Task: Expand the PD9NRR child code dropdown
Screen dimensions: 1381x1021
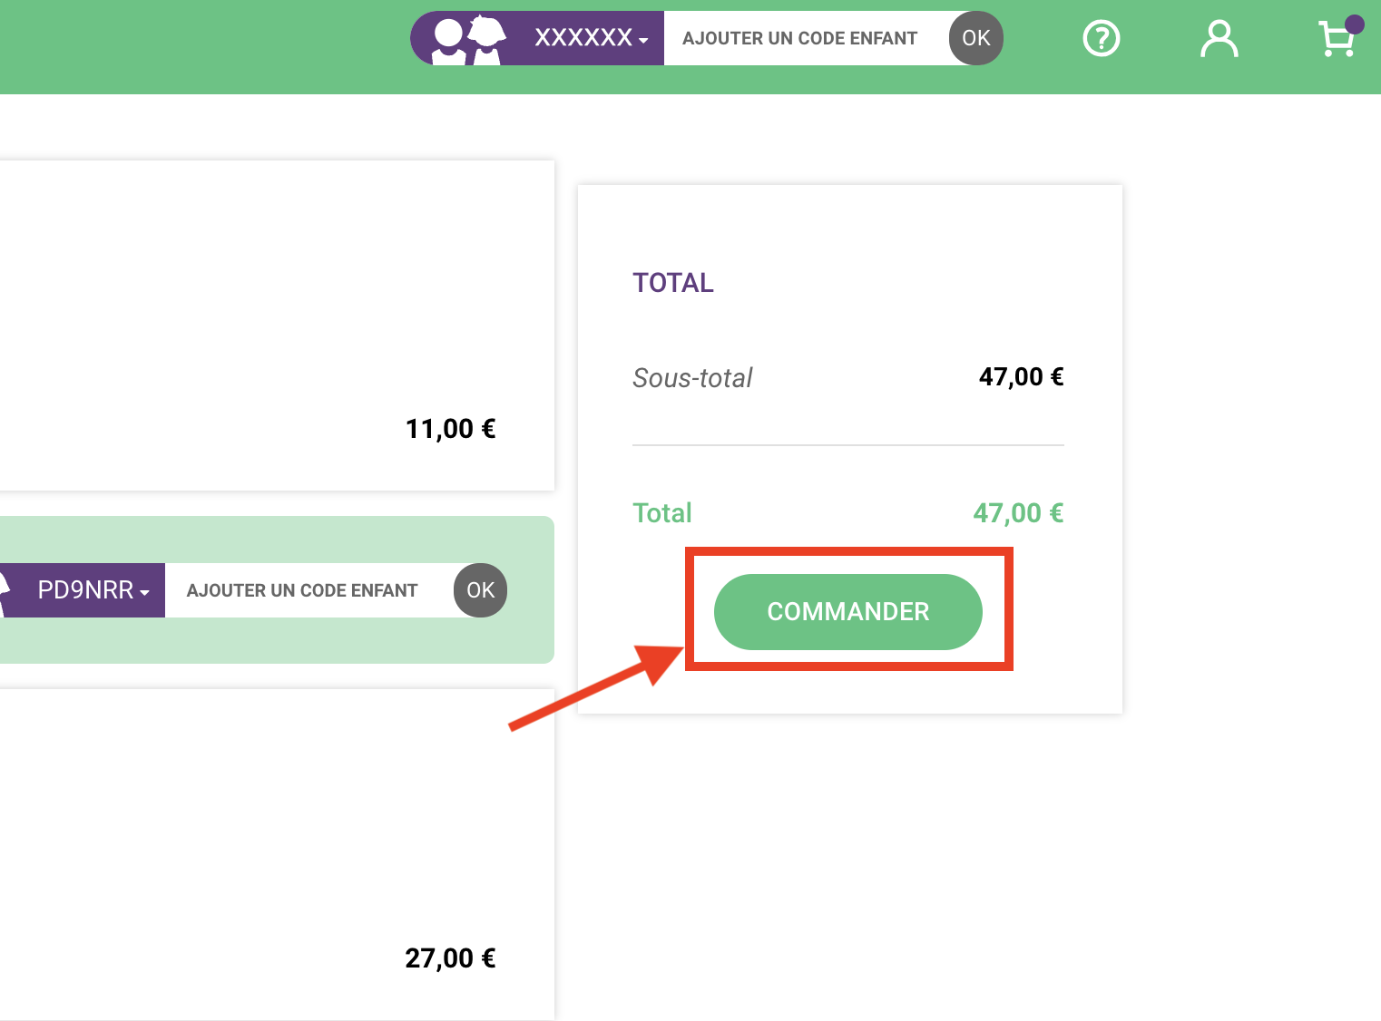Action: coord(93,590)
